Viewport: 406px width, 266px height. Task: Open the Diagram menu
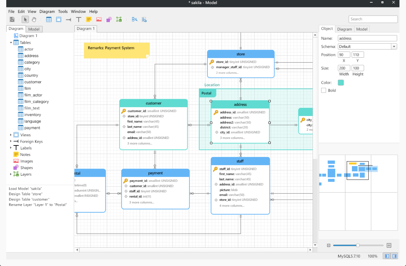click(47, 12)
